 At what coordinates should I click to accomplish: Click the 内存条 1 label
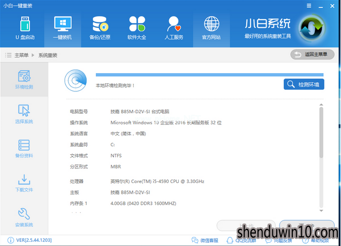79,203
